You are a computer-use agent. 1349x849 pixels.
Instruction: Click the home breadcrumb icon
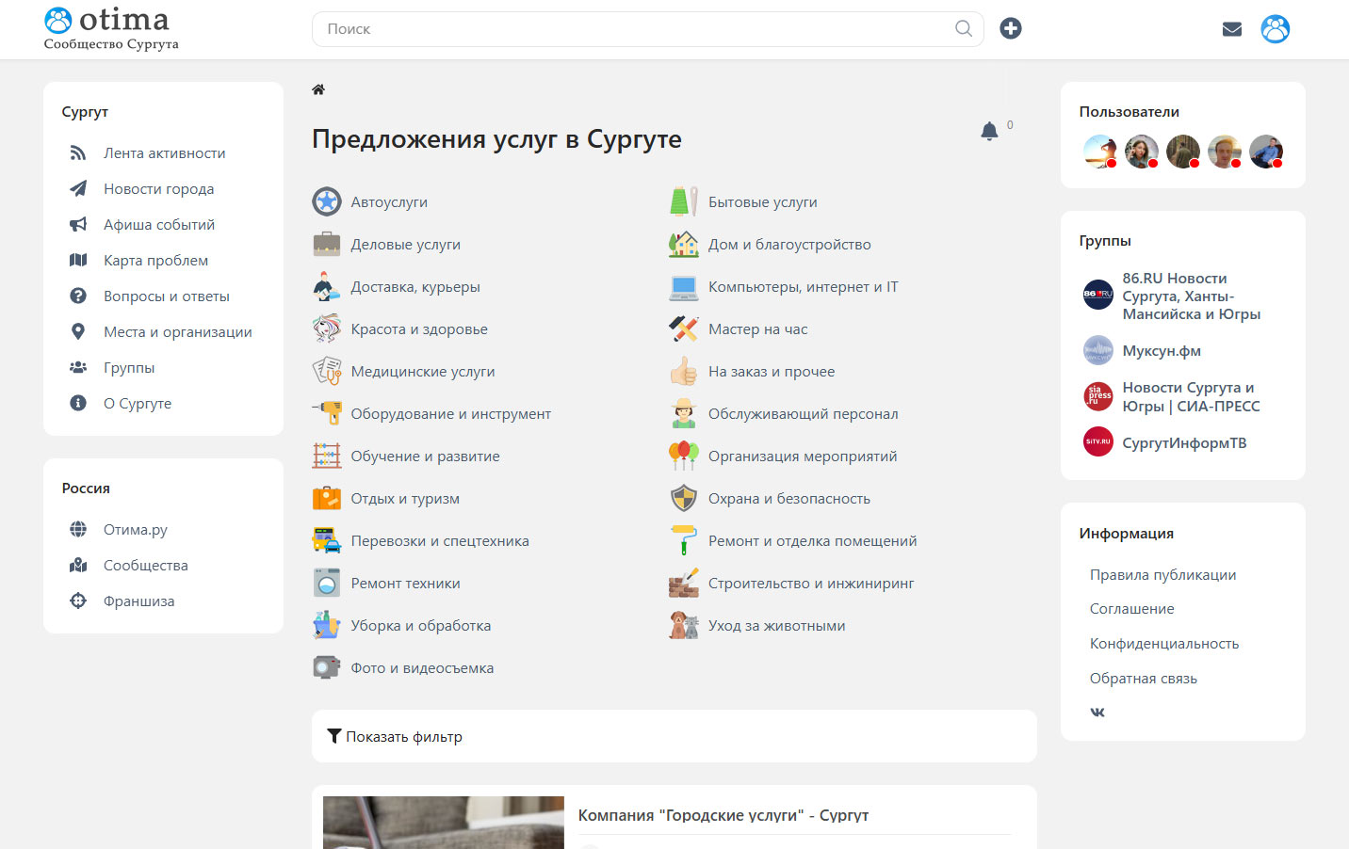tap(318, 89)
